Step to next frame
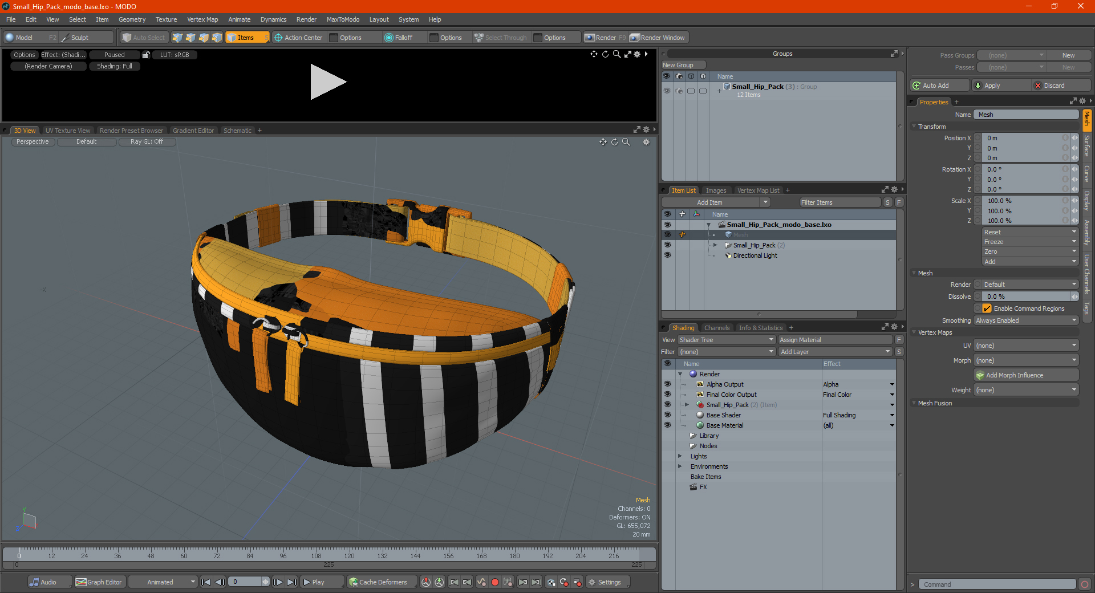This screenshot has height=593, width=1095. tap(278, 582)
